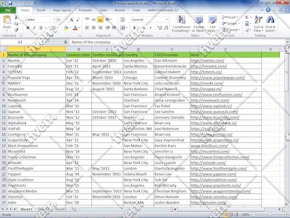The width and height of the screenshot is (290, 218).
Task: Click the Format Painter icon
Action: tap(17, 30)
